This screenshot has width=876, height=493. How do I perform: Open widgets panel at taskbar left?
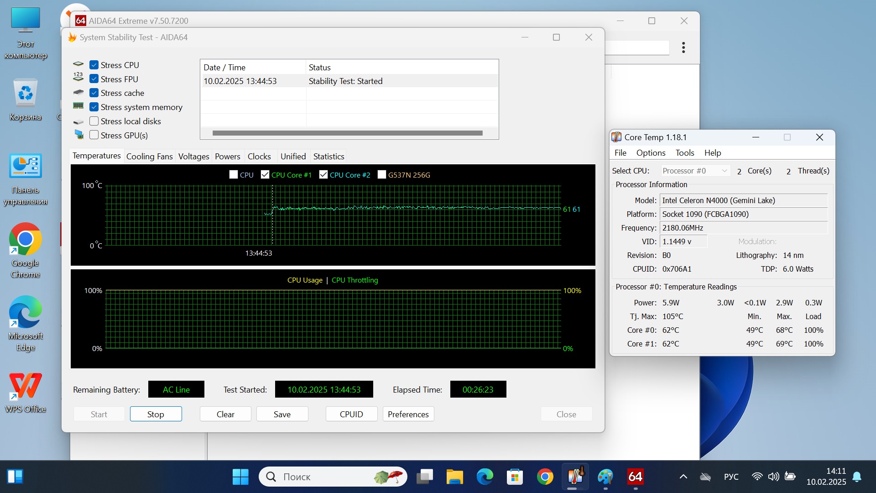click(x=15, y=477)
